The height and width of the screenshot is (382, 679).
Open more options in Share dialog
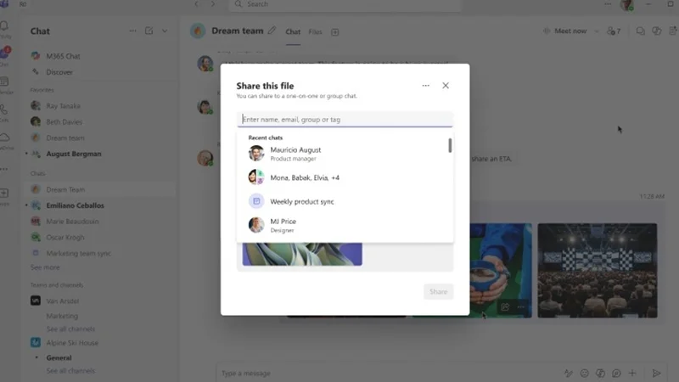[x=426, y=86]
